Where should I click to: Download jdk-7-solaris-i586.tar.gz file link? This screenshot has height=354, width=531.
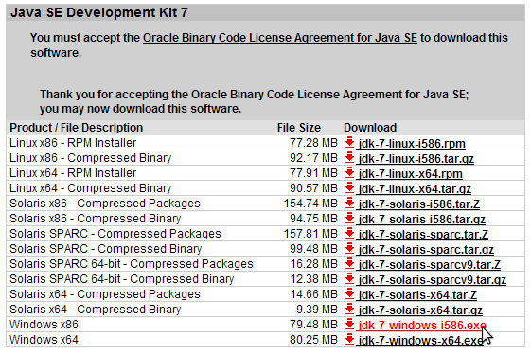click(422, 220)
